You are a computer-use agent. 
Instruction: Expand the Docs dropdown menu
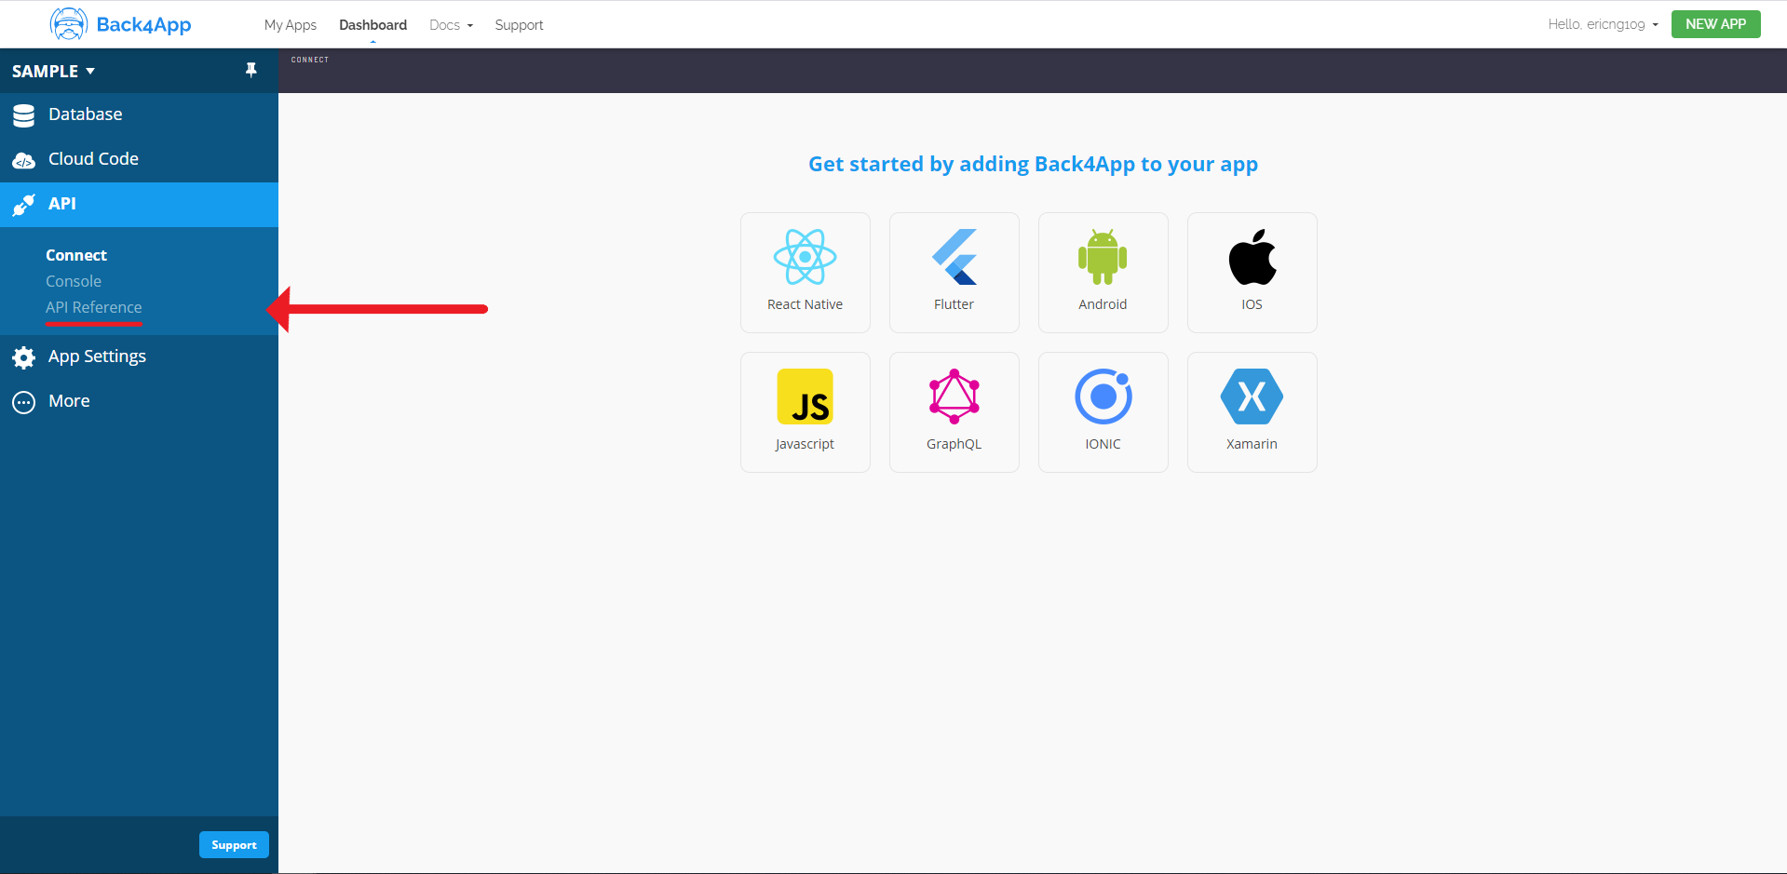pyautogui.click(x=452, y=25)
